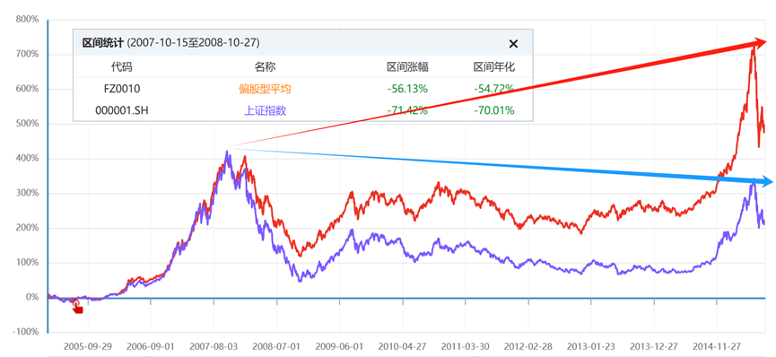Click the -56.13% value for 偏股型平均

(x=407, y=89)
